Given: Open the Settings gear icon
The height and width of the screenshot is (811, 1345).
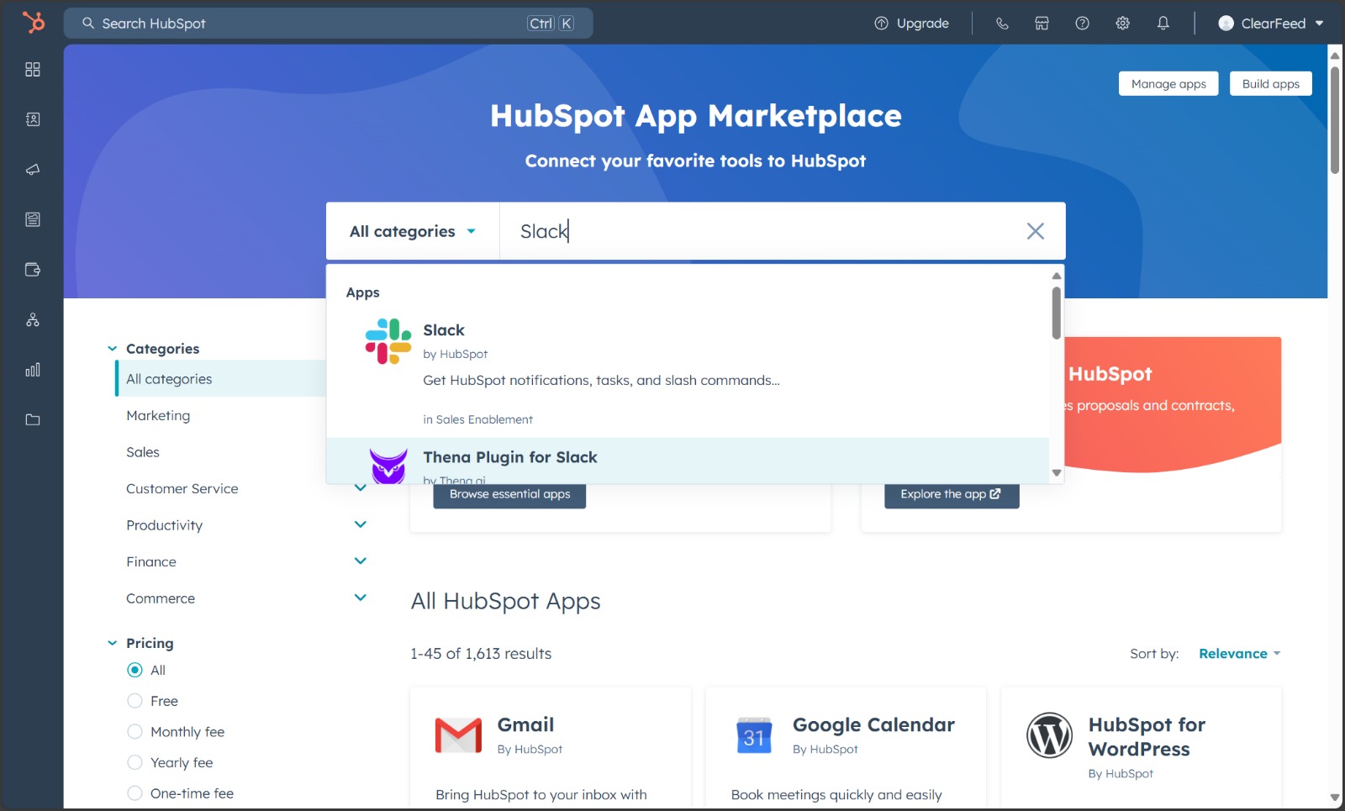Looking at the screenshot, I should click(x=1122, y=24).
